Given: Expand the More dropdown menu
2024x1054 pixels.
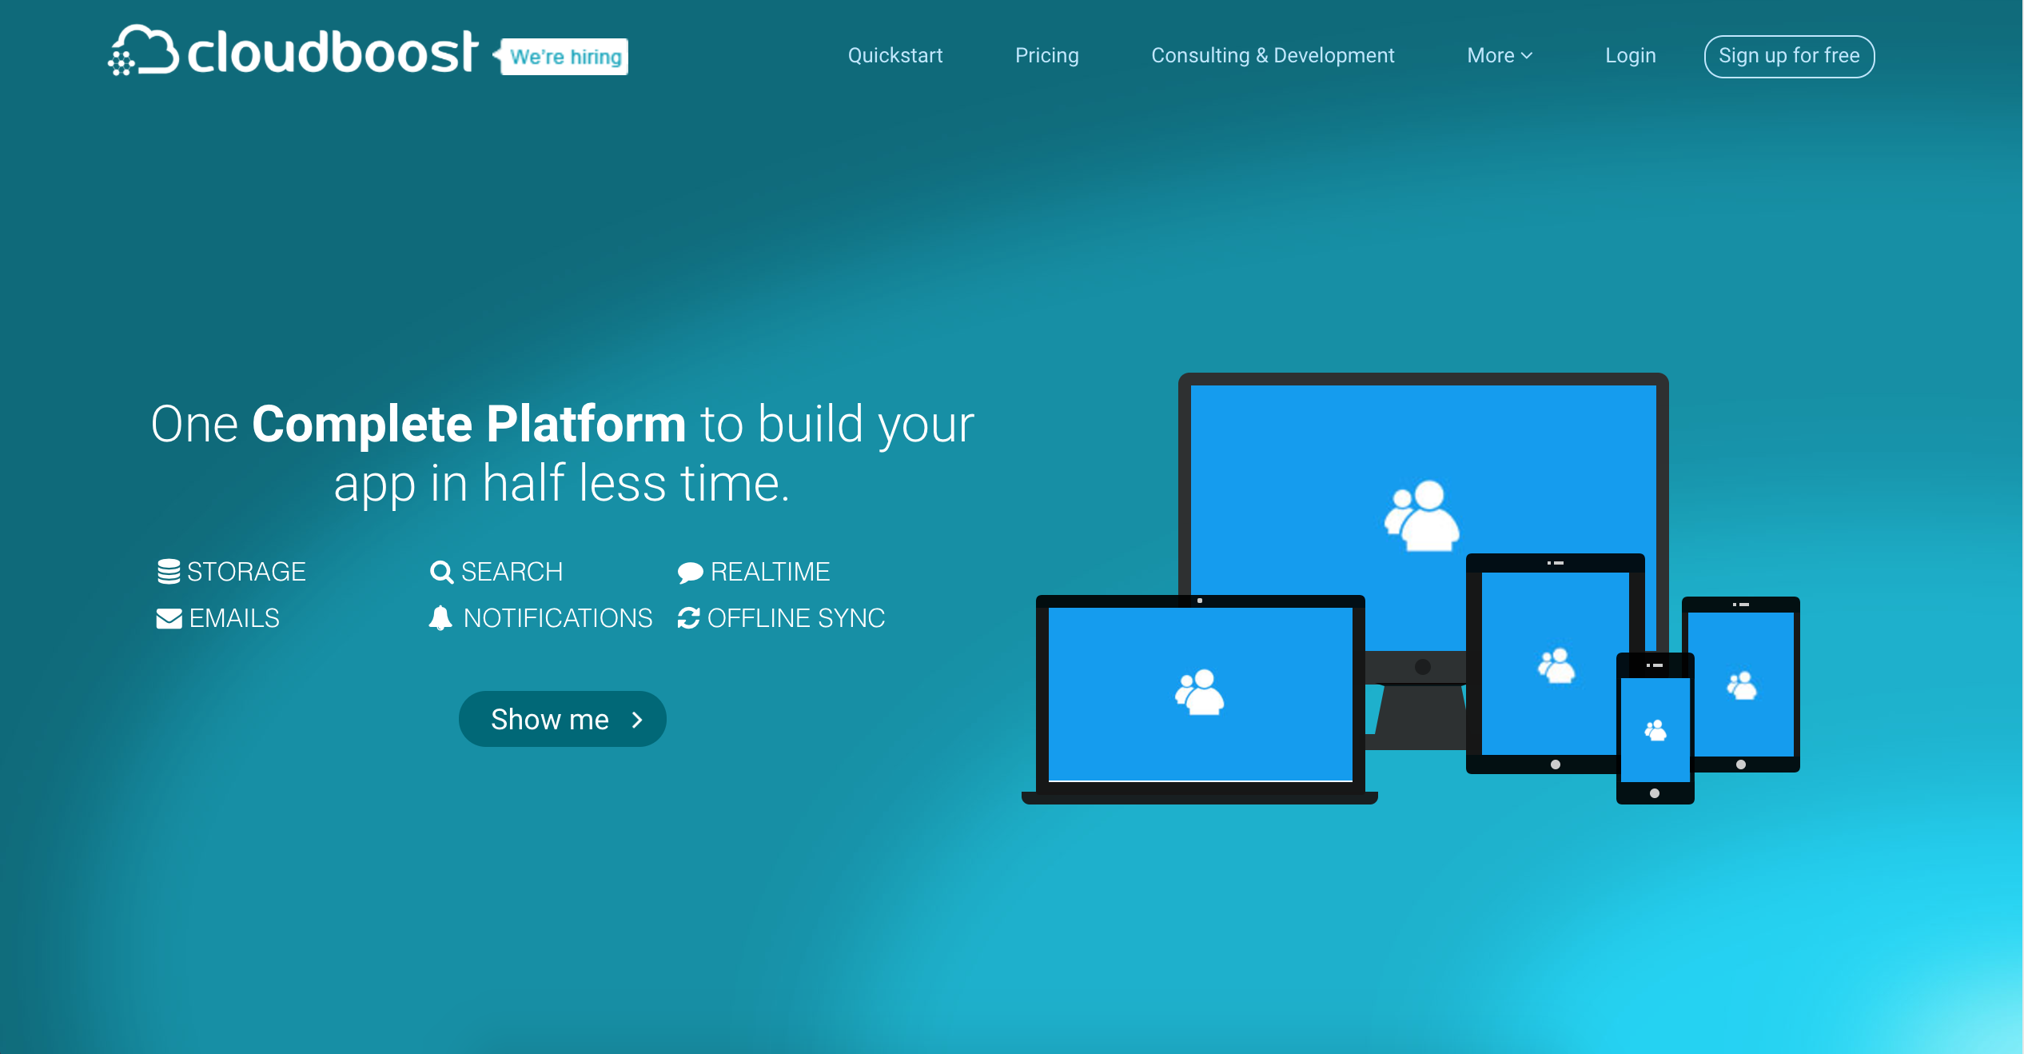Looking at the screenshot, I should [1499, 55].
